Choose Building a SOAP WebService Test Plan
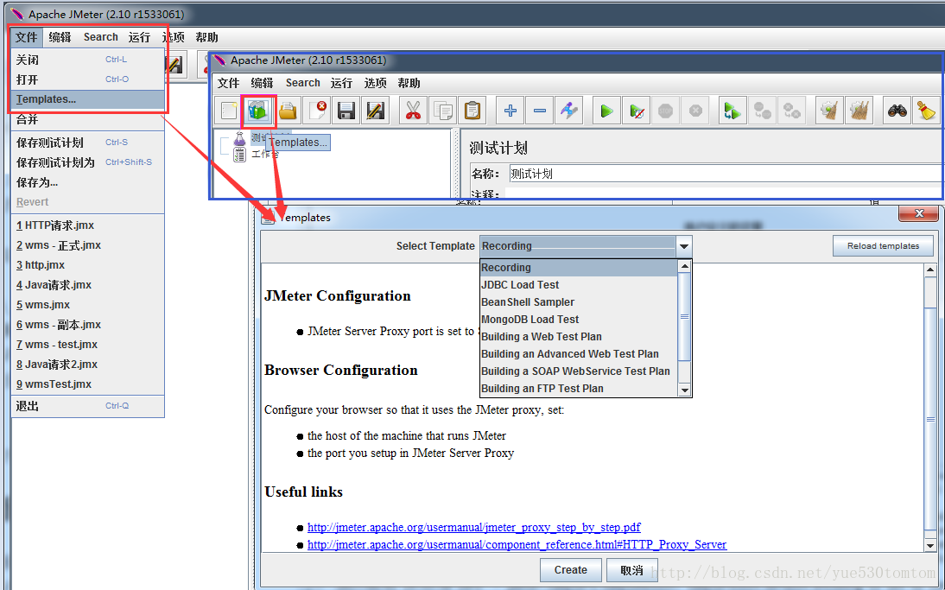The height and width of the screenshot is (590, 945). [579, 371]
